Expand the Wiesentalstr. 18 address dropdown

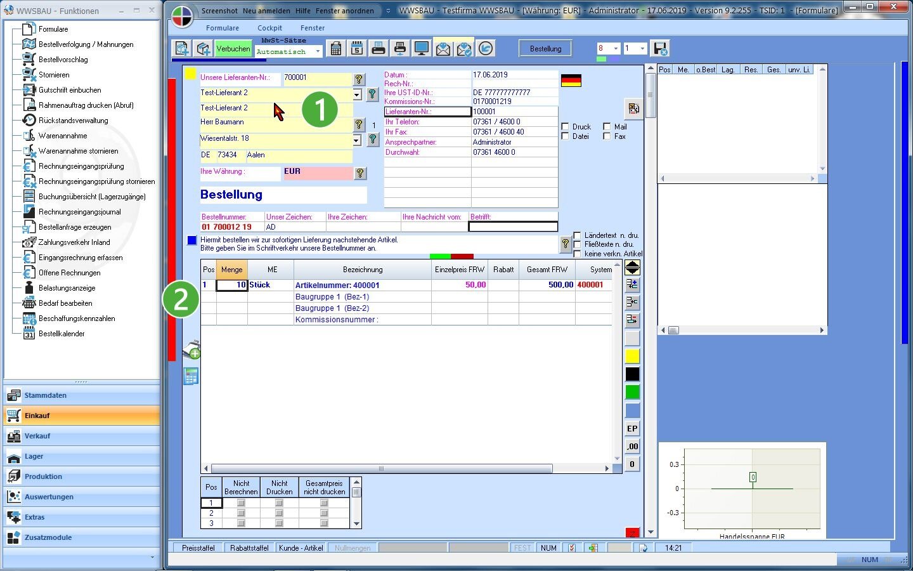tap(356, 140)
